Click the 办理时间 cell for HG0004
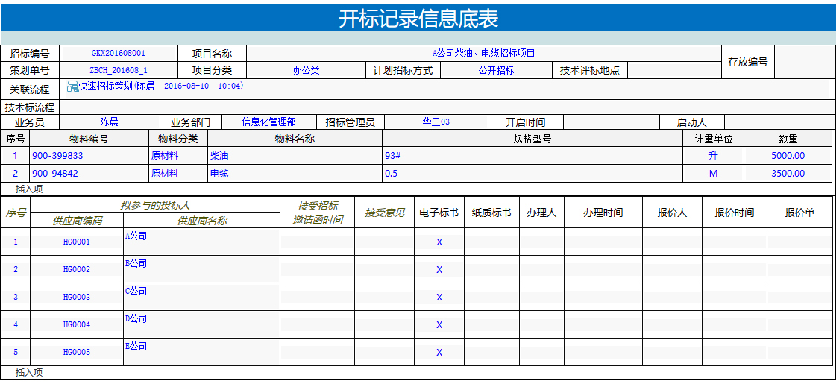Viewport: 839px width, 384px height. (603, 324)
